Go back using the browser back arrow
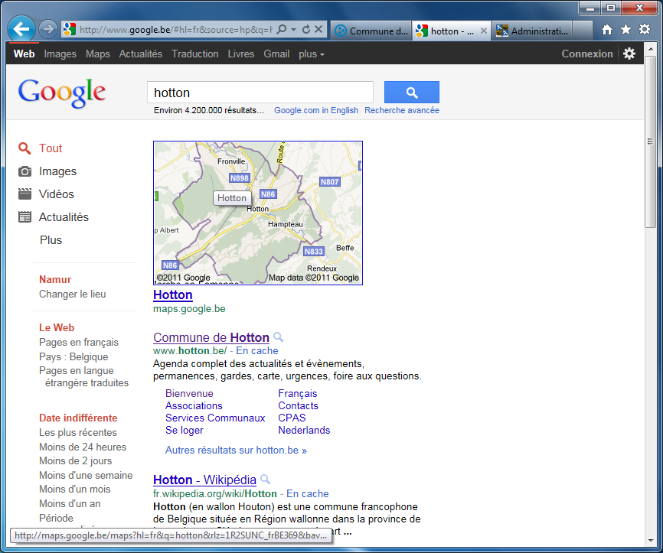 [21, 29]
